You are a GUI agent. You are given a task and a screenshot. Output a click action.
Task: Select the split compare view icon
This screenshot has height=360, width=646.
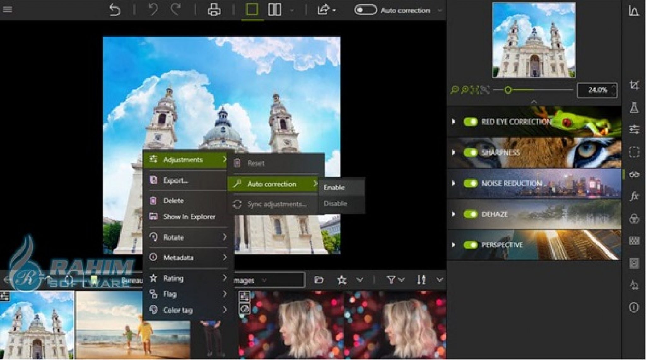coord(274,9)
